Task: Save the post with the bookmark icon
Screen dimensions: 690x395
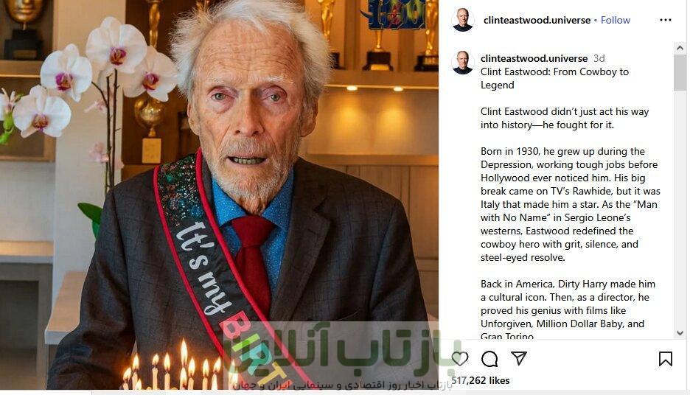Action: (x=666, y=358)
